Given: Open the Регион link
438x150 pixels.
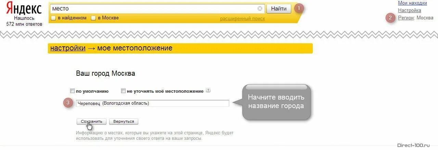Looking at the screenshot, I should click(406, 18).
